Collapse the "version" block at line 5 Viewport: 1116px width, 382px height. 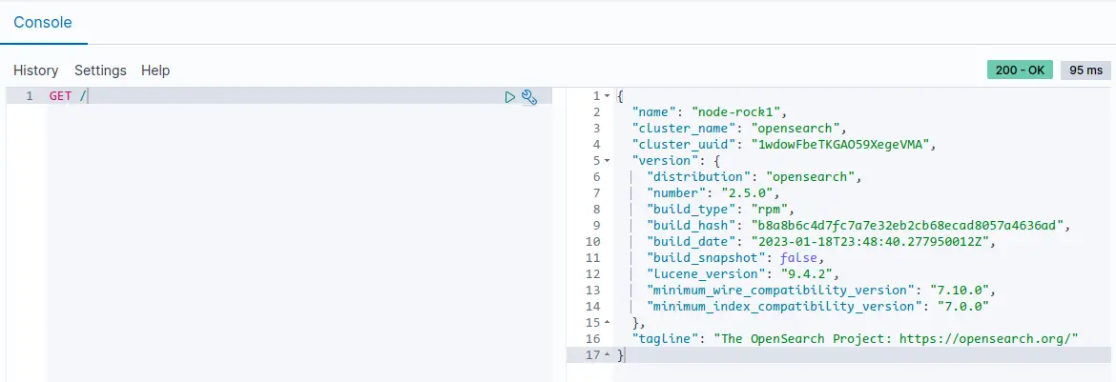[x=608, y=161]
